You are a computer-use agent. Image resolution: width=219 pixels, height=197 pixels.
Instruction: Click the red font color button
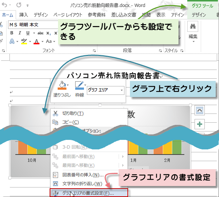coord(36,42)
